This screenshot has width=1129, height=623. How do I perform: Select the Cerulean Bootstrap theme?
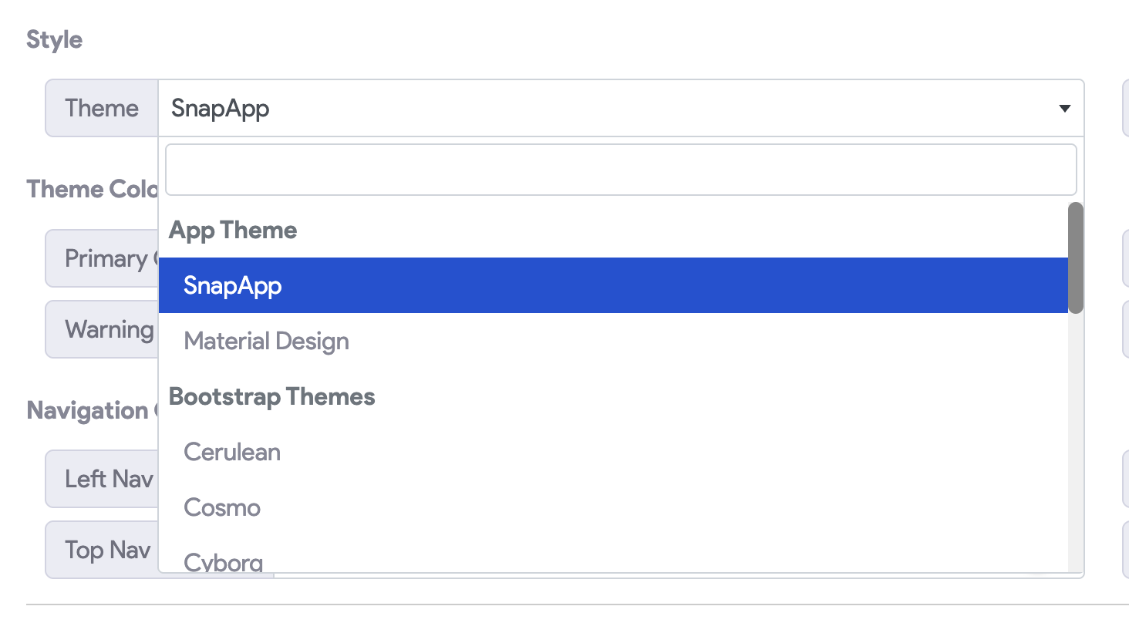coord(231,452)
